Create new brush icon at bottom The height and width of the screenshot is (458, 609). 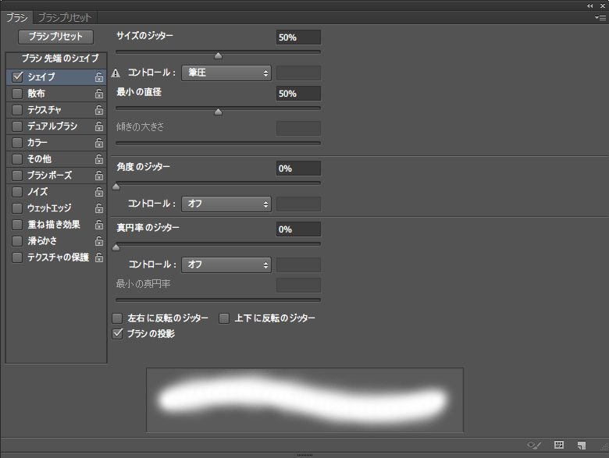582,446
